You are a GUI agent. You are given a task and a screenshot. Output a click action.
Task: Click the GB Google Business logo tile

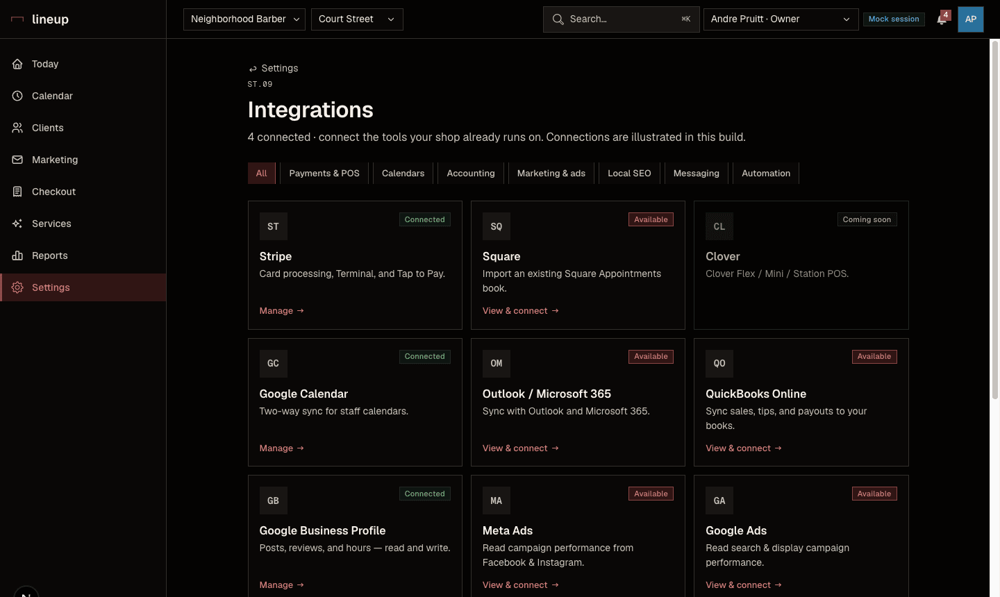(274, 501)
